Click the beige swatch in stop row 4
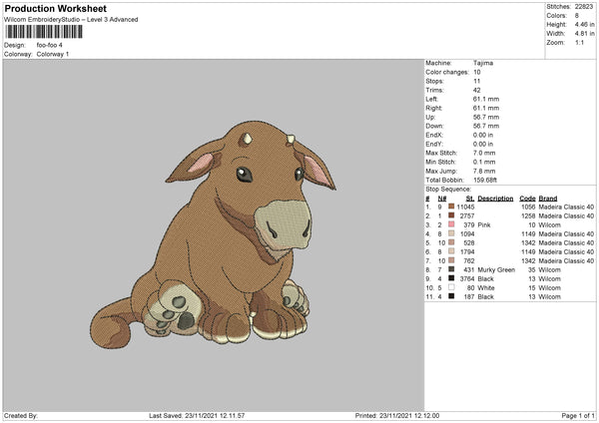The width and height of the screenshot is (599, 423). pyautogui.click(x=451, y=233)
